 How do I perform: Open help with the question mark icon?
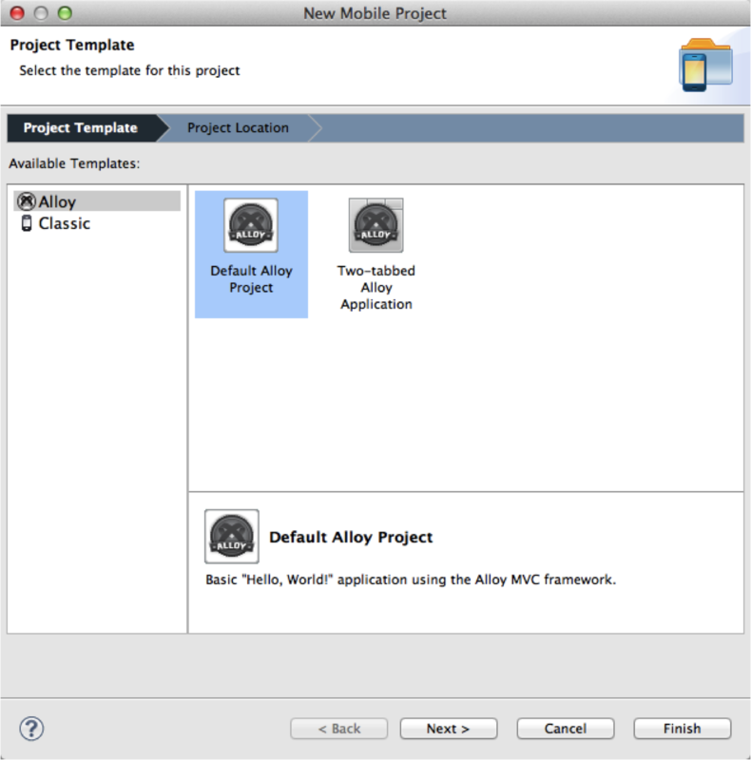point(31,728)
